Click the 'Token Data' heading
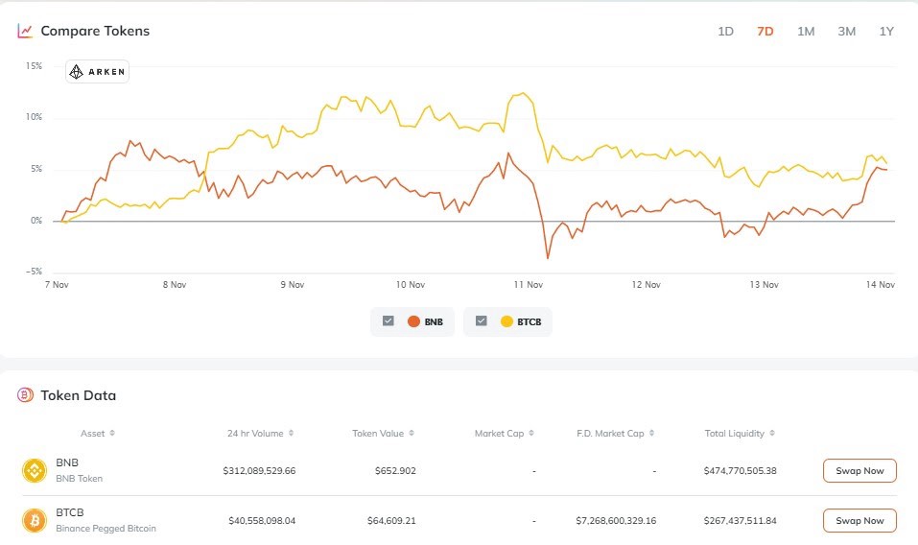The height and width of the screenshot is (545, 918). 79,395
